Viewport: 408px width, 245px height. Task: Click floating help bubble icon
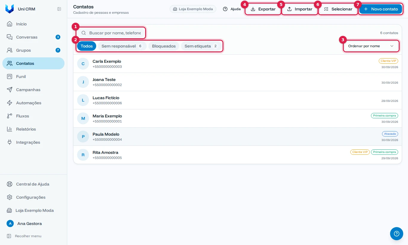397,234
